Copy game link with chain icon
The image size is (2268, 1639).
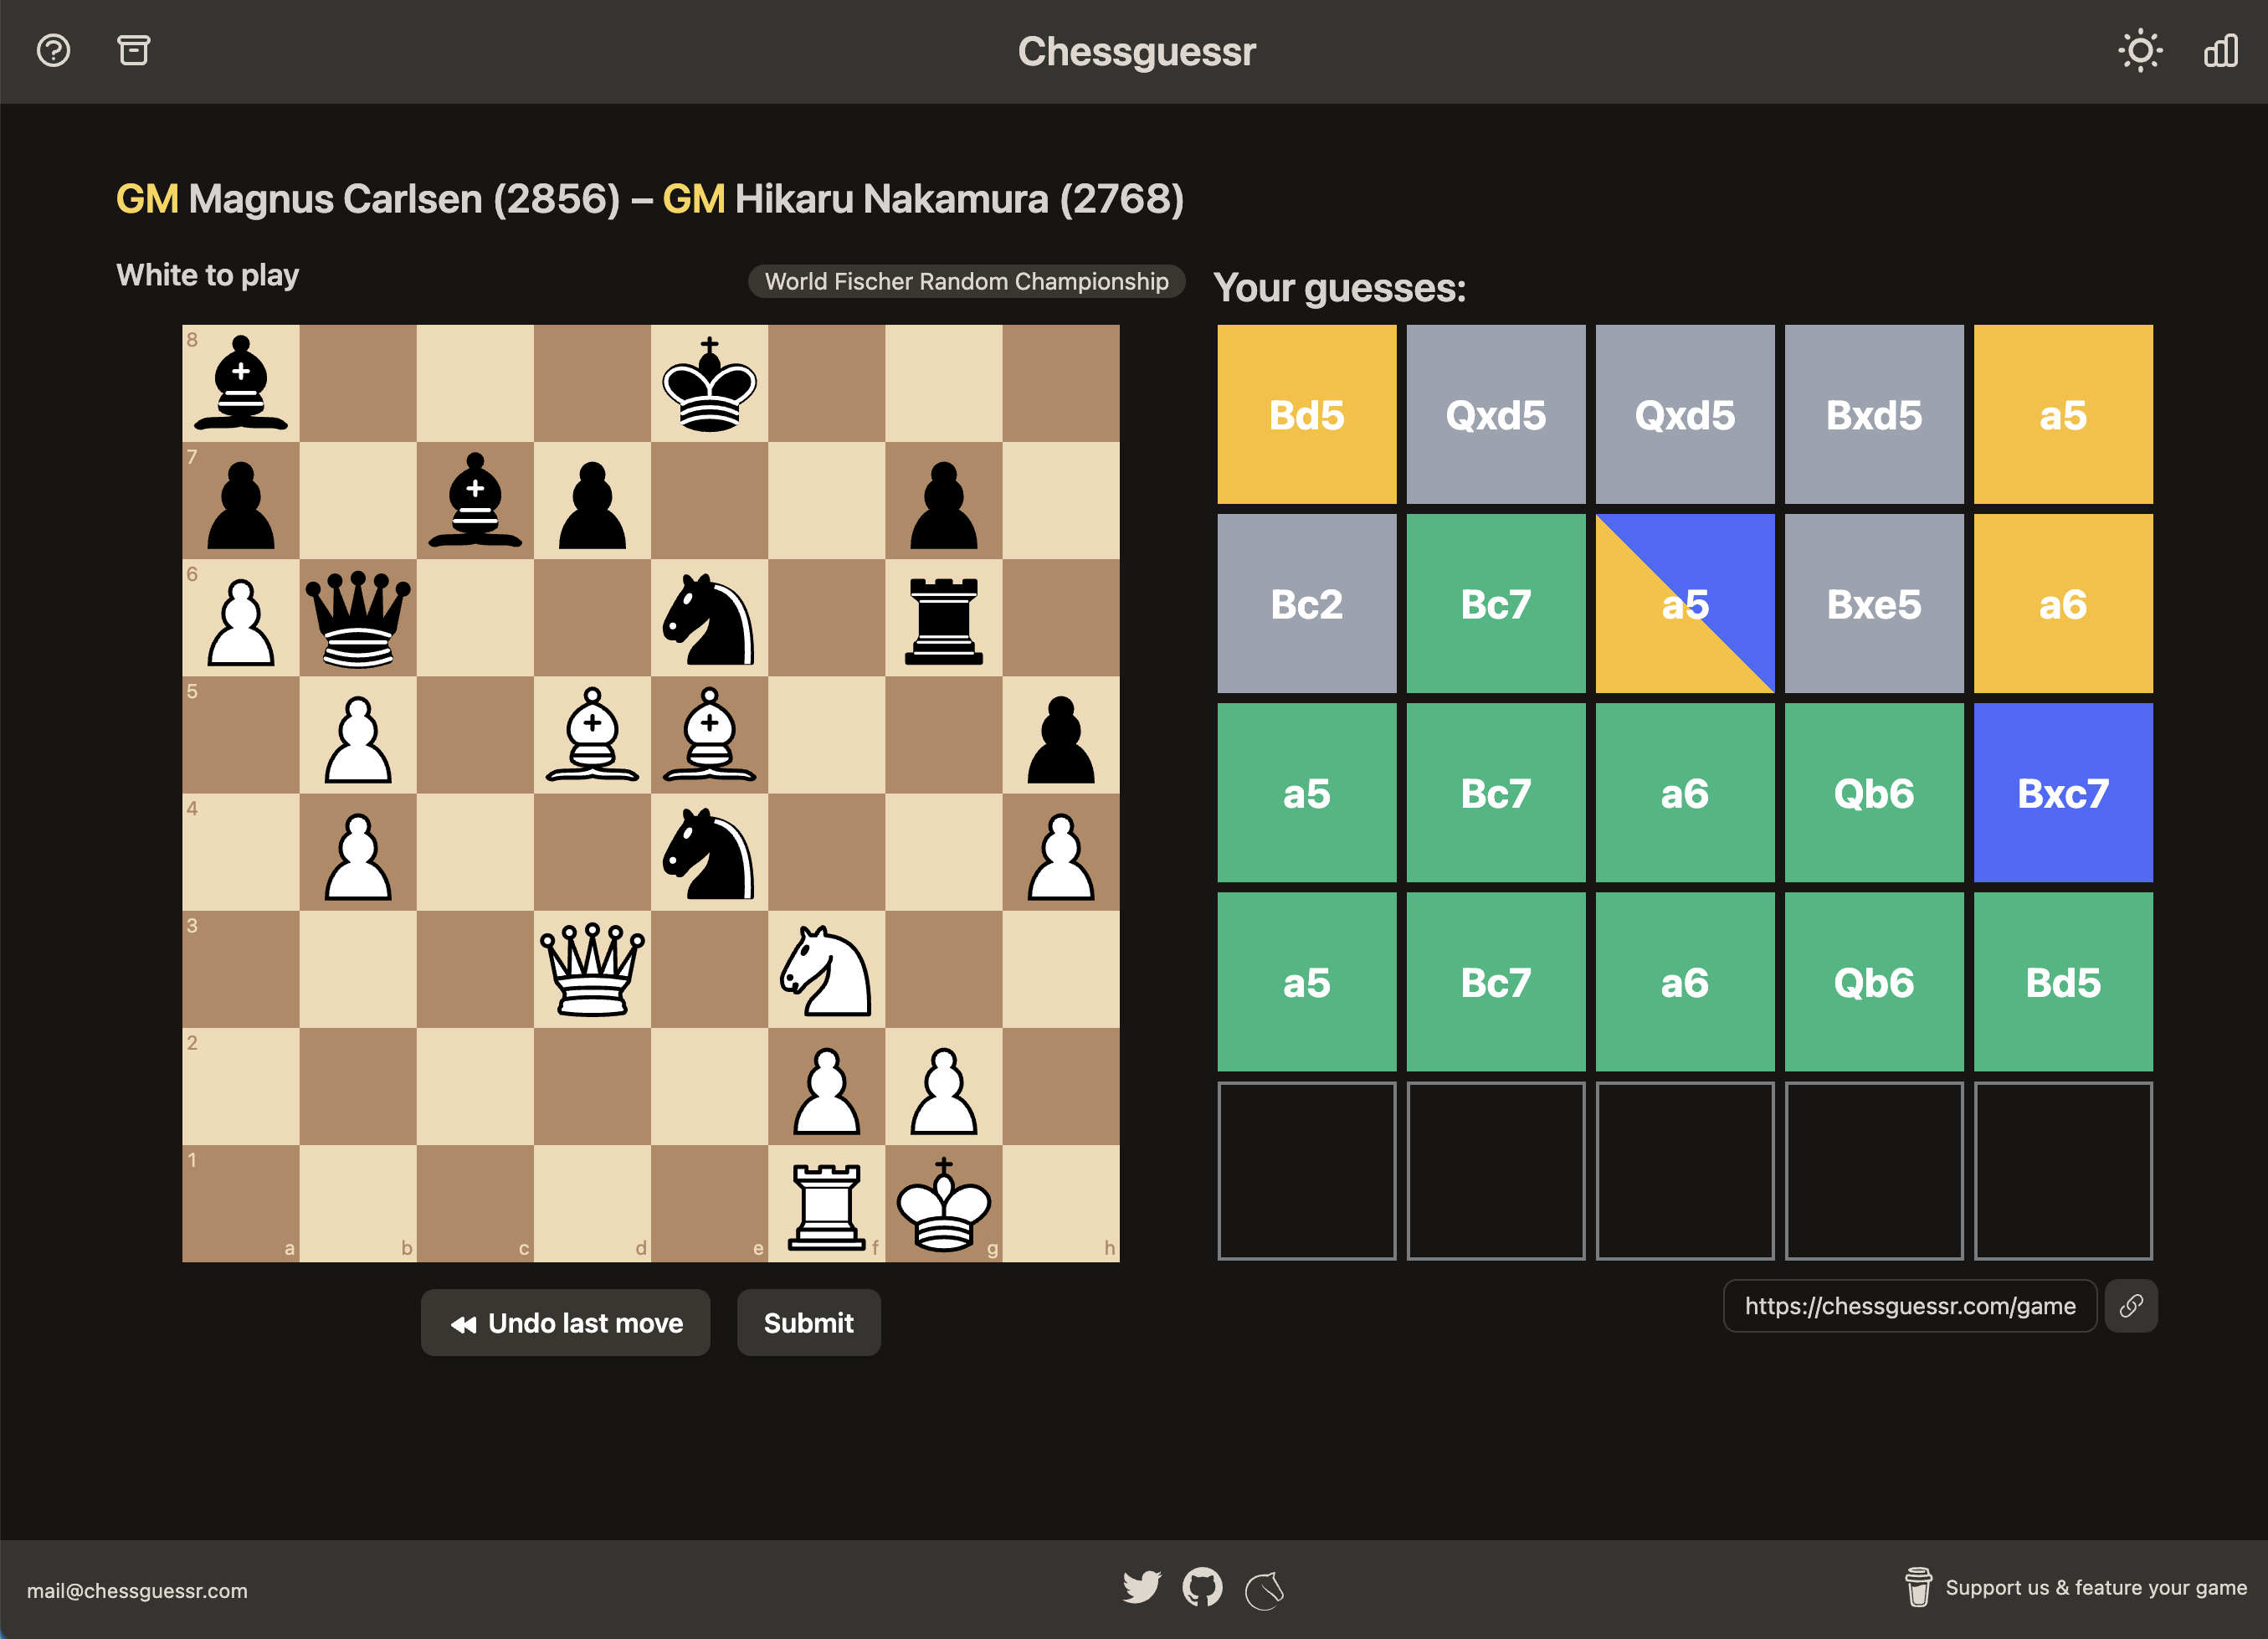click(x=2130, y=1306)
